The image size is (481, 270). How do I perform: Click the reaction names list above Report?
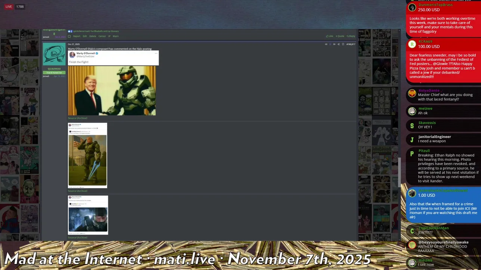click(96, 31)
